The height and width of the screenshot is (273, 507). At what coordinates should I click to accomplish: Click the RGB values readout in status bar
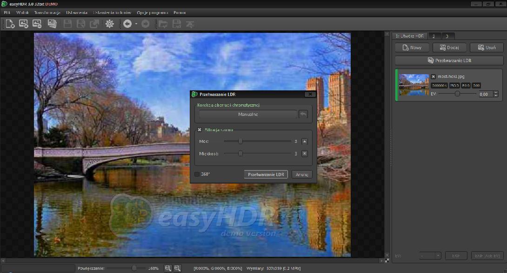pyautogui.click(x=218, y=268)
